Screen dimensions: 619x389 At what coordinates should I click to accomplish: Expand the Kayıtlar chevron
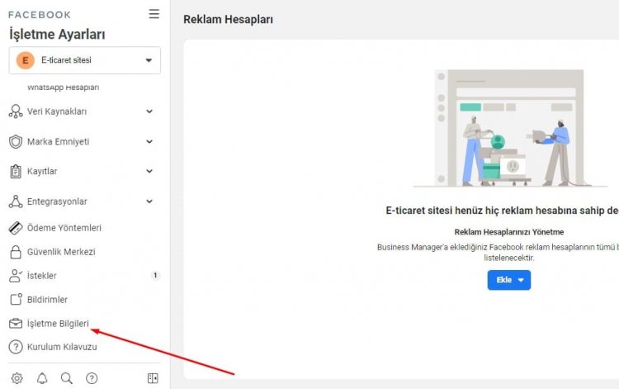coord(149,171)
